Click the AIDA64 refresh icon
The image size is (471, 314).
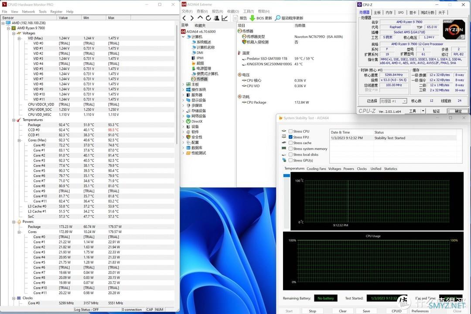tap(208, 18)
